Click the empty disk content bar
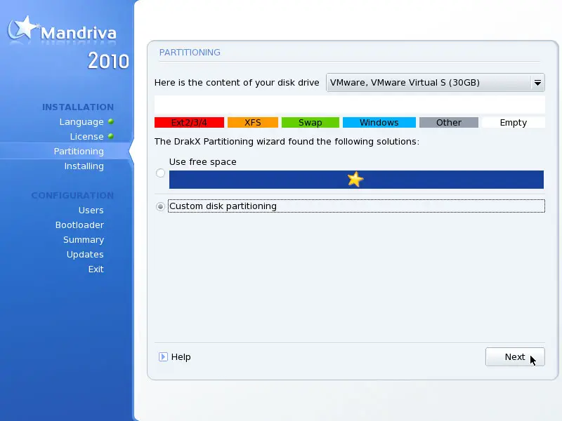562x421 pixels. [x=350, y=105]
